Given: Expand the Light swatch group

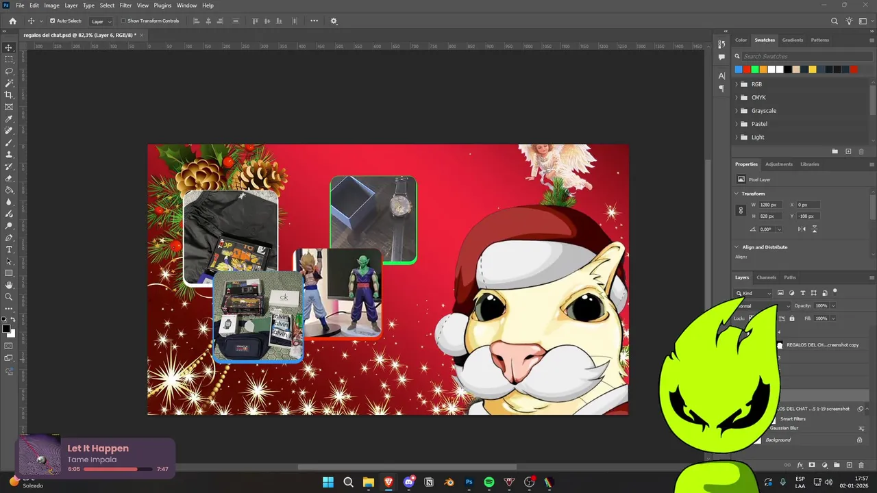Looking at the screenshot, I should point(737,137).
